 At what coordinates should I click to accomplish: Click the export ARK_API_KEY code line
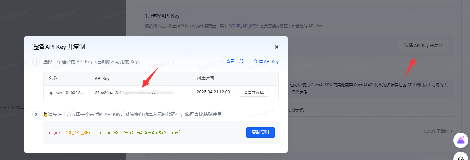click(x=115, y=133)
